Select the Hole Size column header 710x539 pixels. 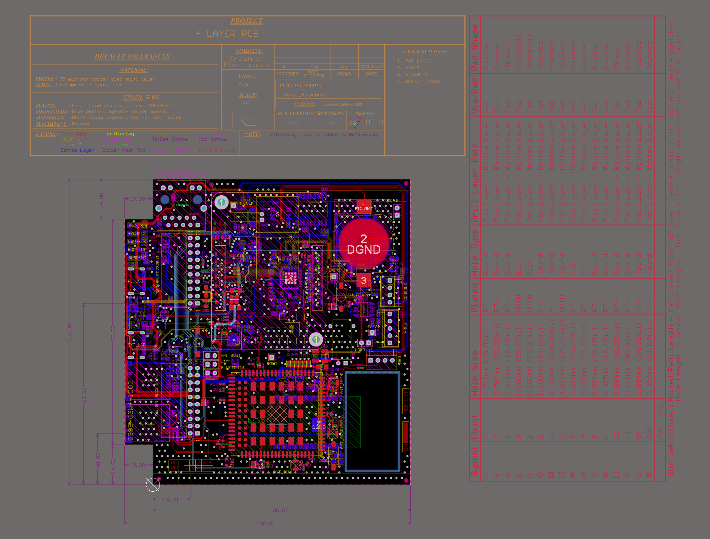pos(474,373)
